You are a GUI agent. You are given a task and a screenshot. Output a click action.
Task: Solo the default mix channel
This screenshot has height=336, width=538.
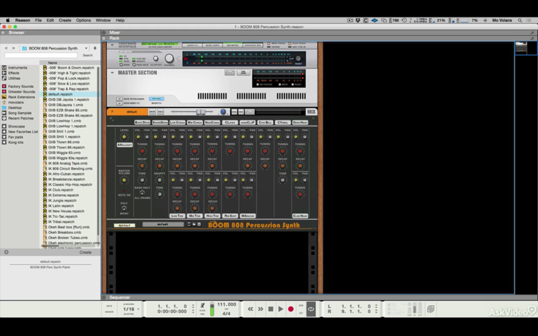point(160,112)
